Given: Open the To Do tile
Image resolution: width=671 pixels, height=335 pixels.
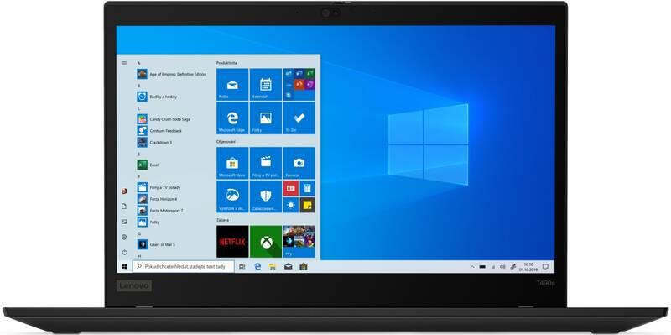Looking at the screenshot, I should click(299, 118).
